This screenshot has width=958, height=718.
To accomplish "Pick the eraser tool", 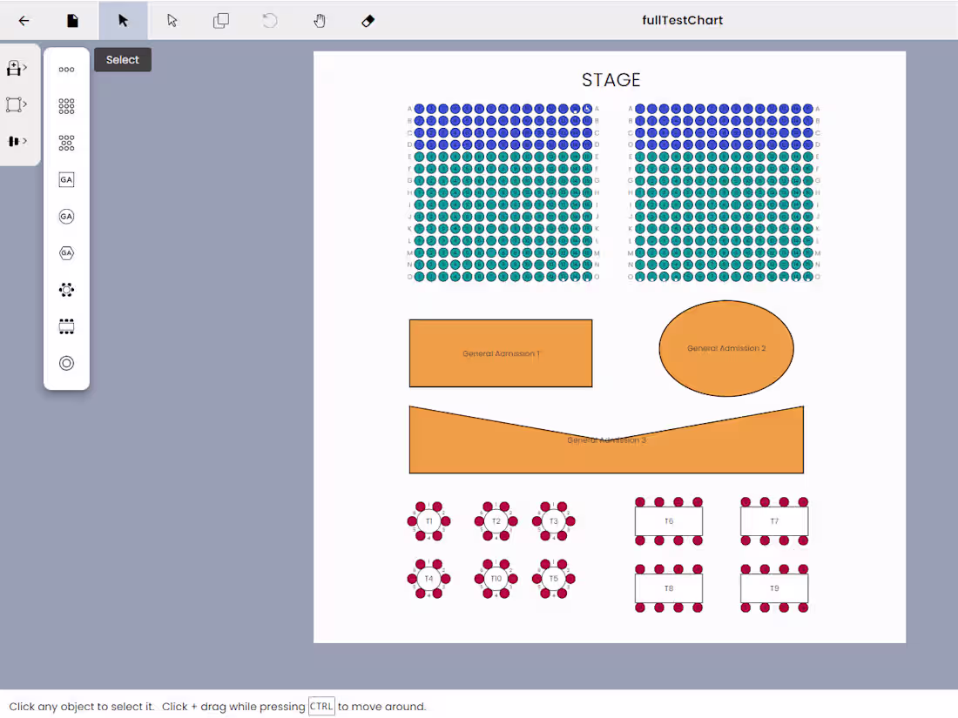I will pos(368,20).
